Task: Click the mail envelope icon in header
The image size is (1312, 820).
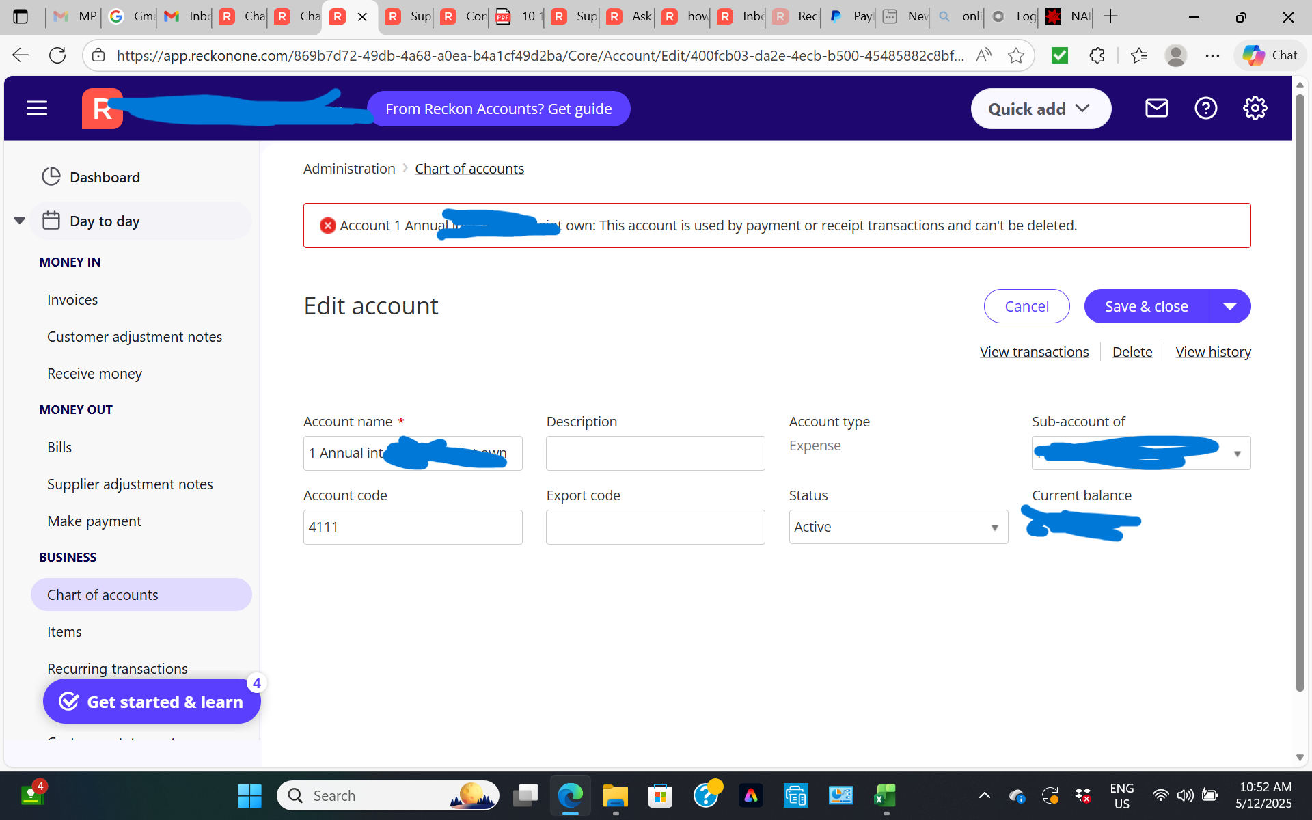Action: (1156, 108)
